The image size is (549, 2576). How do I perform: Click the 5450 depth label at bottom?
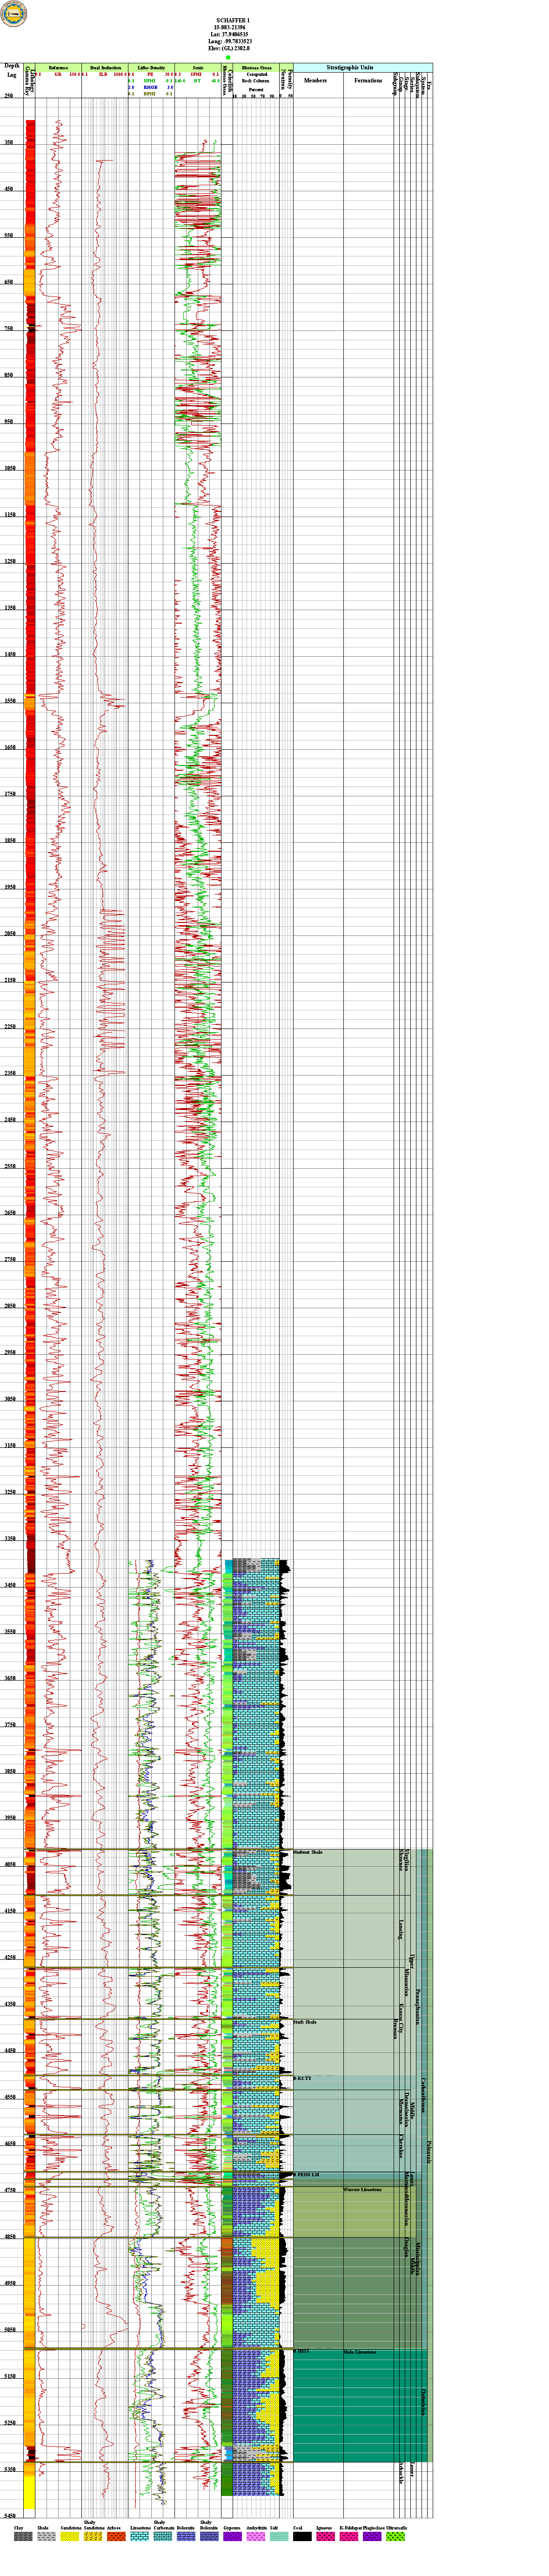(10, 2515)
